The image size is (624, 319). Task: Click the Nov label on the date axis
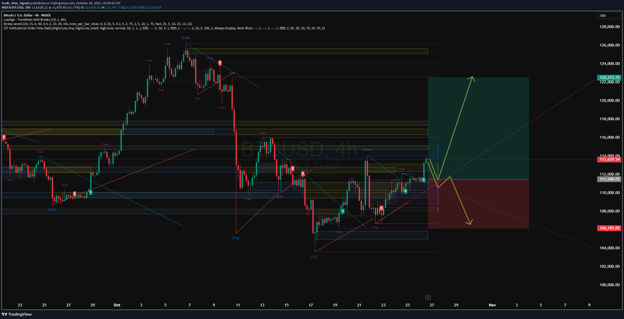click(492, 305)
